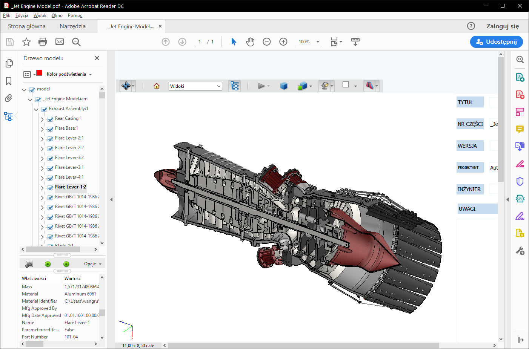529x349 pixels.
Task: Click the 3D toolbar home view icon
Action: tap(157, 86)
